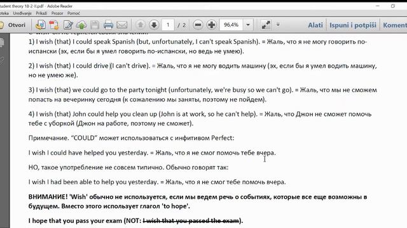Open the Komentar comments panel
Image resolution: width=407 pixels, height=228 pixels.
pos(395,25)
